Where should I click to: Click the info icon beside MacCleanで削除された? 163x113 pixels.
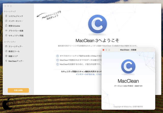58,60
